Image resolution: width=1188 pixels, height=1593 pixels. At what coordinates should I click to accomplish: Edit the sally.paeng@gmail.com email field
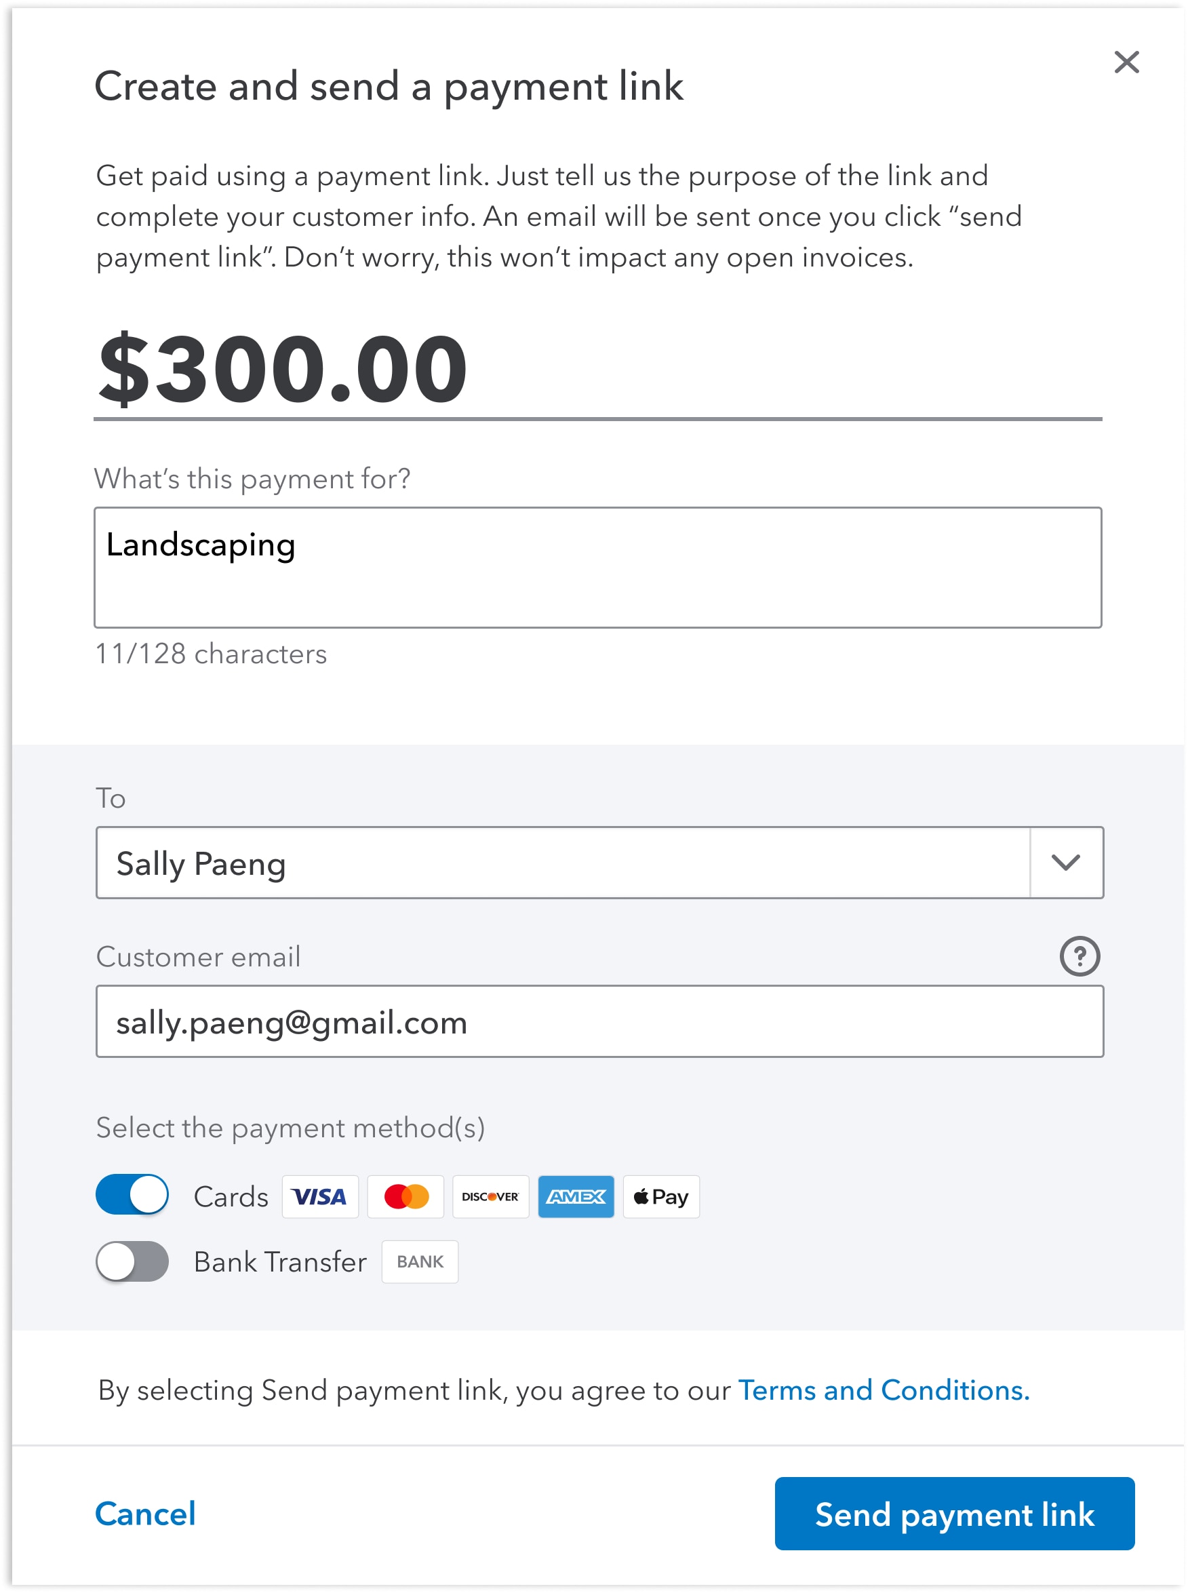coord(599,1021)
